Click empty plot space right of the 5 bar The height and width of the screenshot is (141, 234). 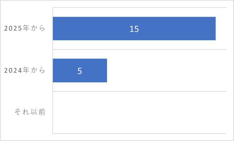[x=167, y=70]
